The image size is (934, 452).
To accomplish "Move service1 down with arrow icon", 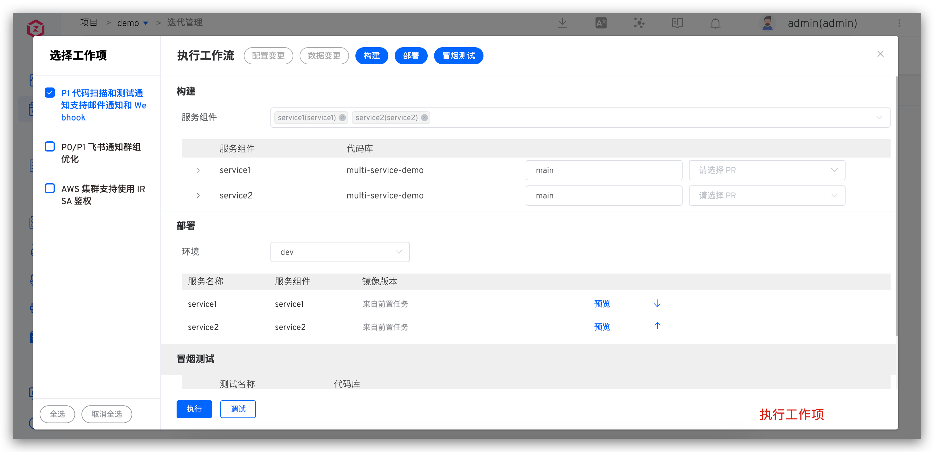I will point(657,303).
